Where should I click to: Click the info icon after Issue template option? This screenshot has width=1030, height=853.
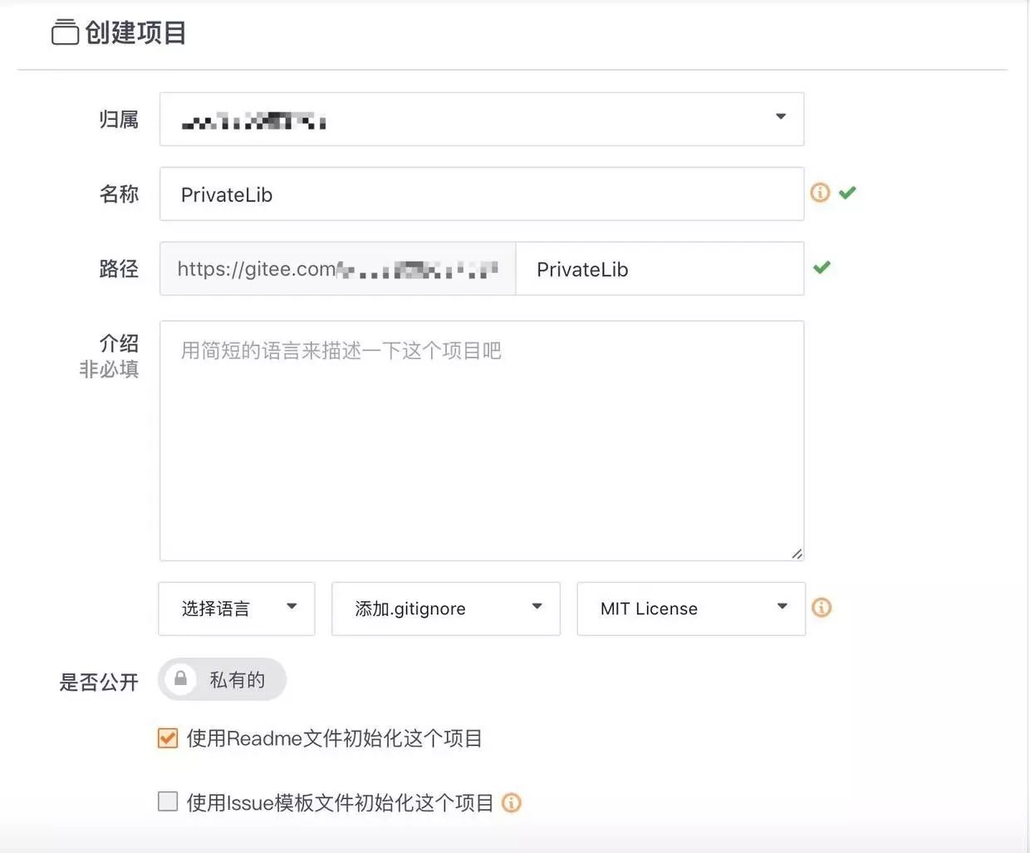512,803
